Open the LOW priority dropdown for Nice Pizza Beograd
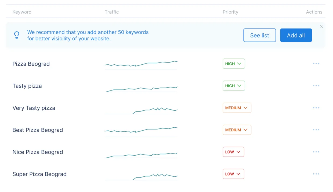The width and height of the screenshot is (333, 192). point(233,152)
